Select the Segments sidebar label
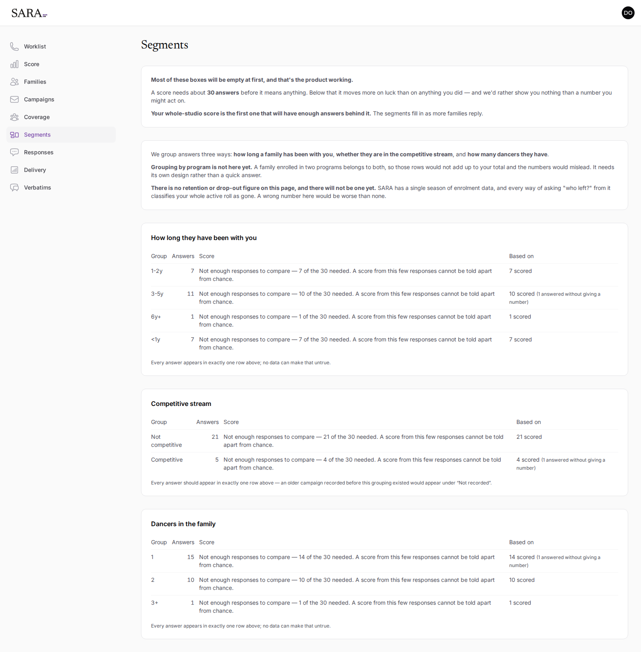The image size is (641, 652). point(37,135)
